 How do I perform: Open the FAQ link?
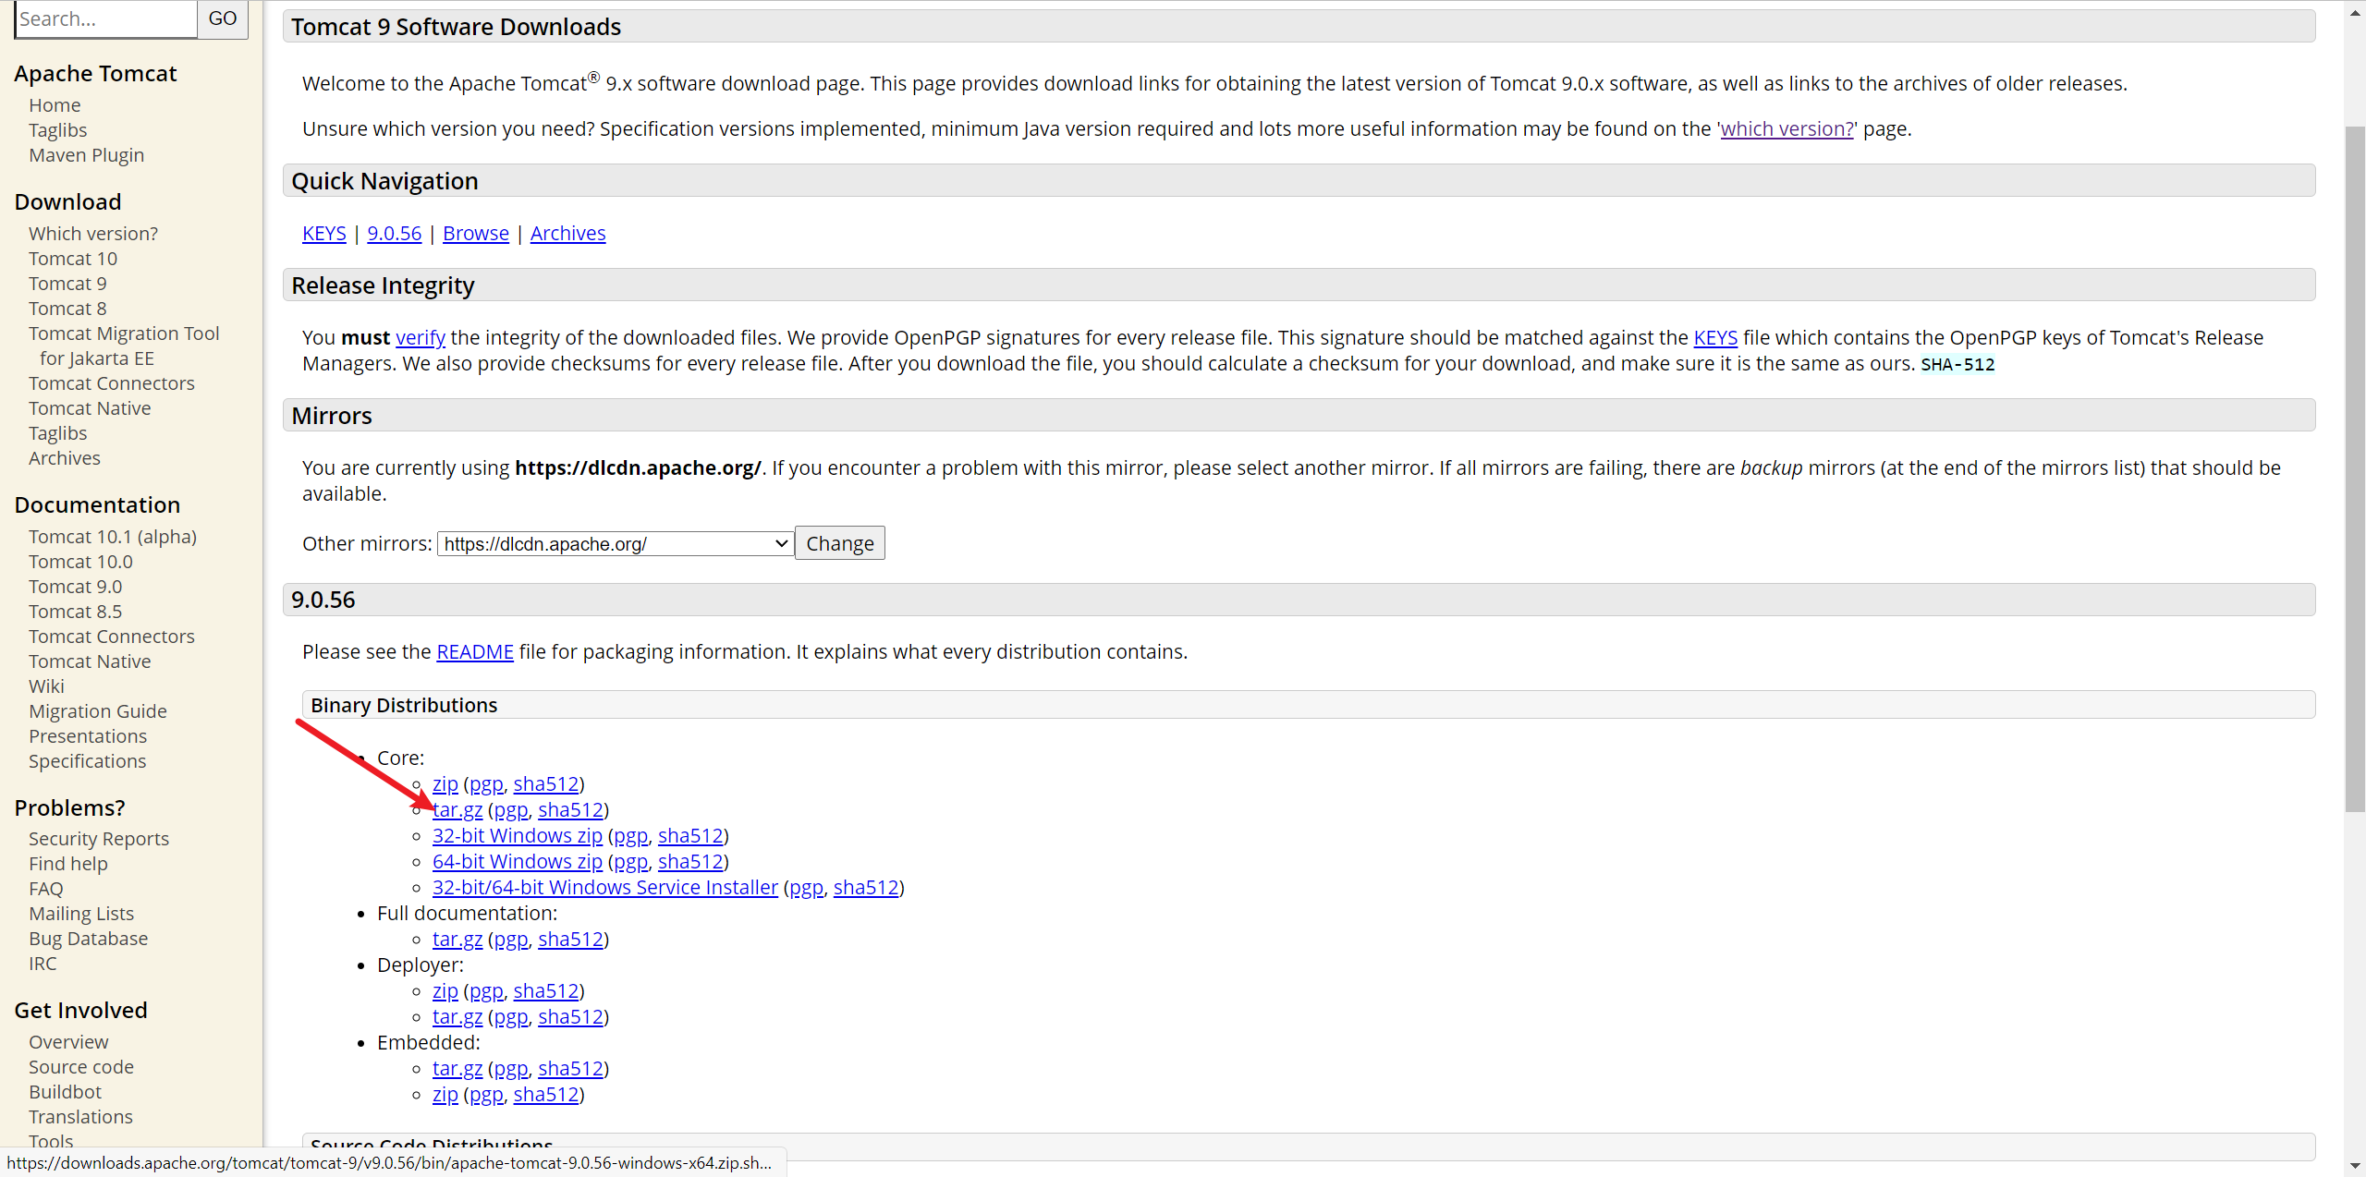46,889
